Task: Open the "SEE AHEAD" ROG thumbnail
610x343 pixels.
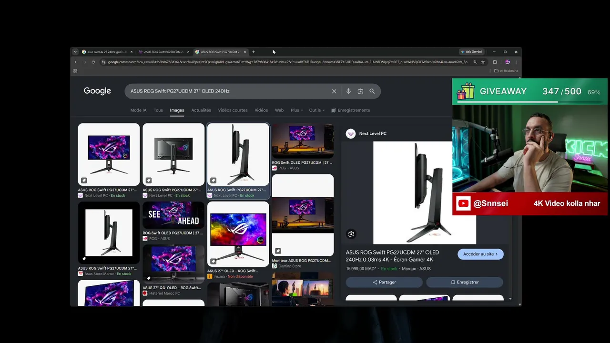Action: click(x=173, y=215)
